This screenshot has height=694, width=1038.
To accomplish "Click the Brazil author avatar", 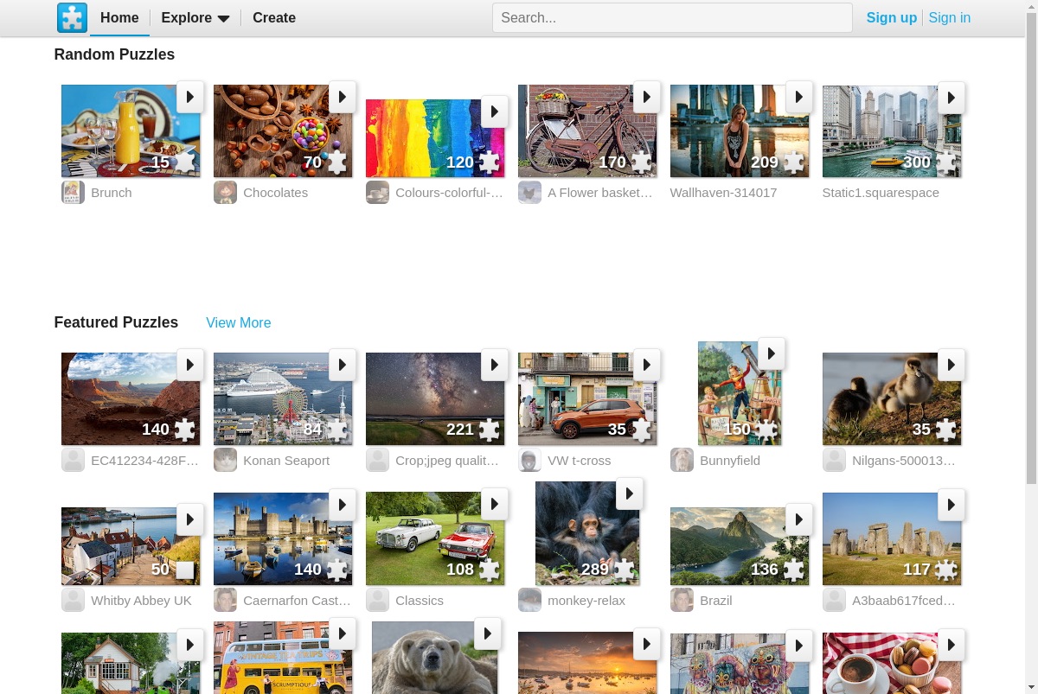I will (682, 600).
